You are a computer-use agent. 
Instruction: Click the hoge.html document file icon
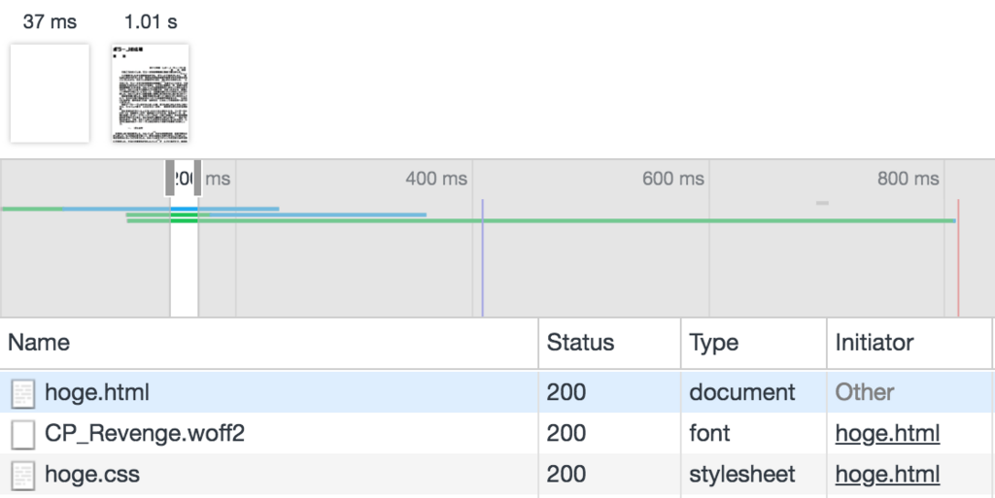(x=22, y=393)
